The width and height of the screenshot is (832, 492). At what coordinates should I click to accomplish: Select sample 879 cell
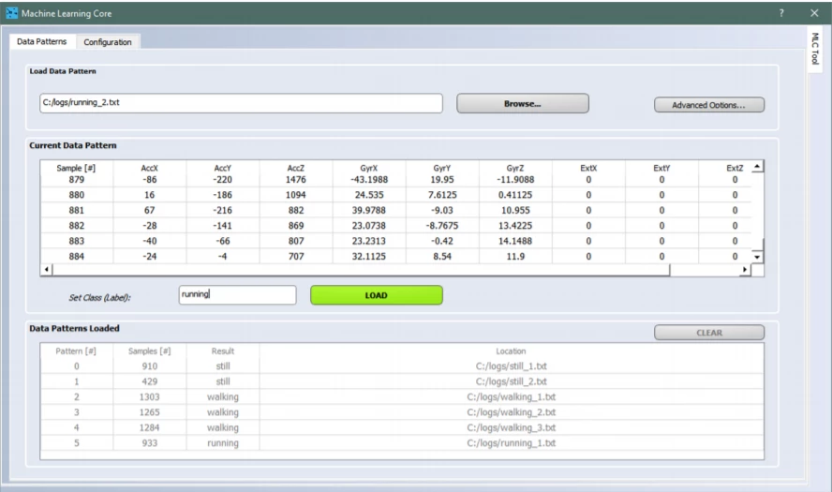pos(77,180)
